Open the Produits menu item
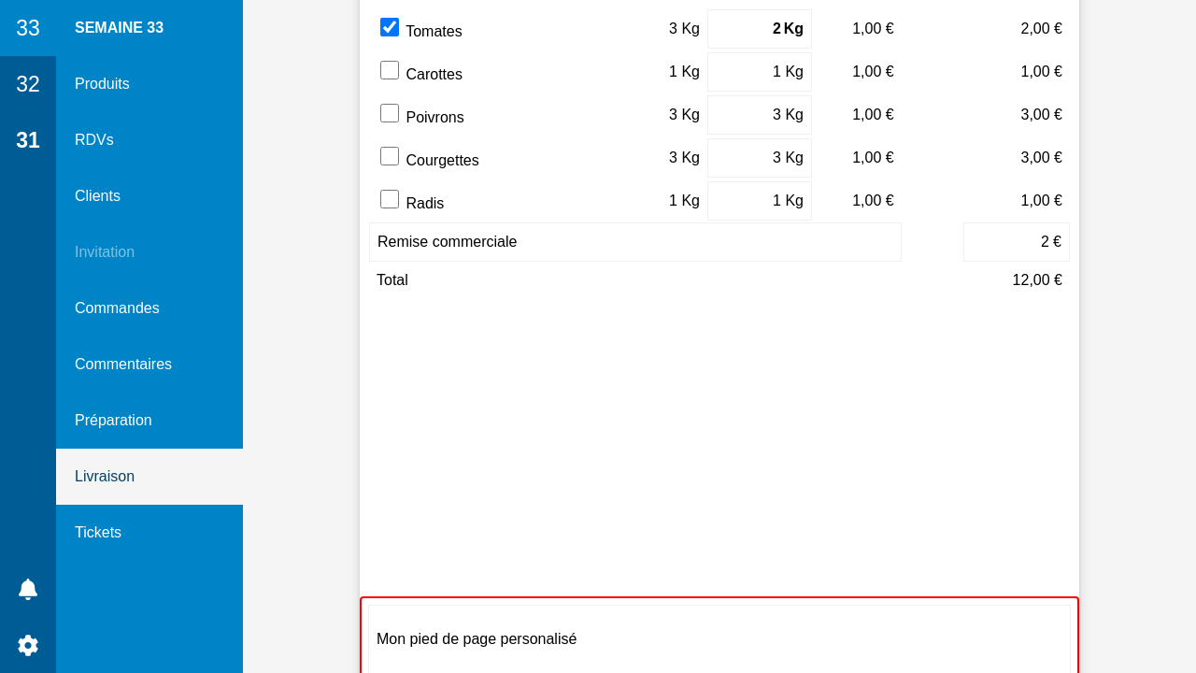1196x673 pixels. click(x=102, y=84)
